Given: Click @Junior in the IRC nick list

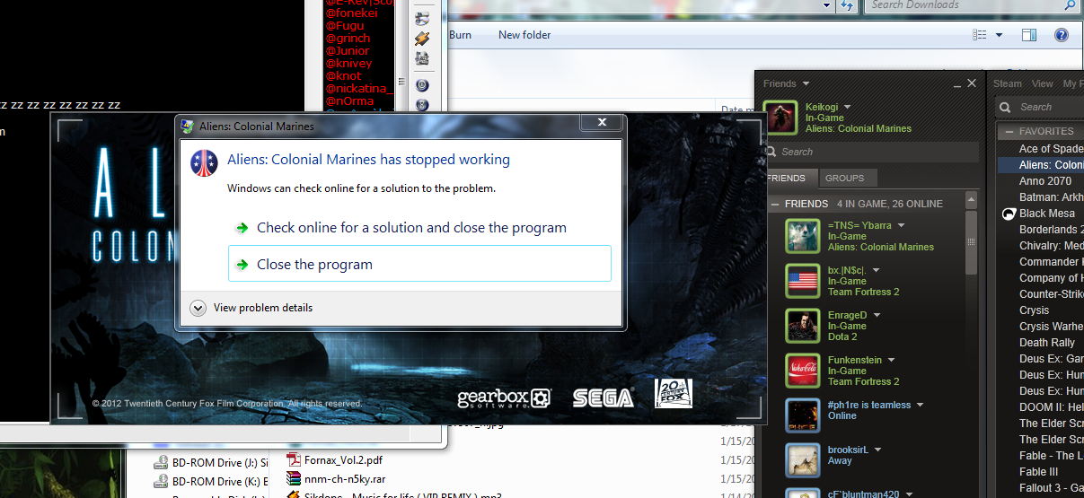Looking at the screenshot, I should click(x=348, y=51).
